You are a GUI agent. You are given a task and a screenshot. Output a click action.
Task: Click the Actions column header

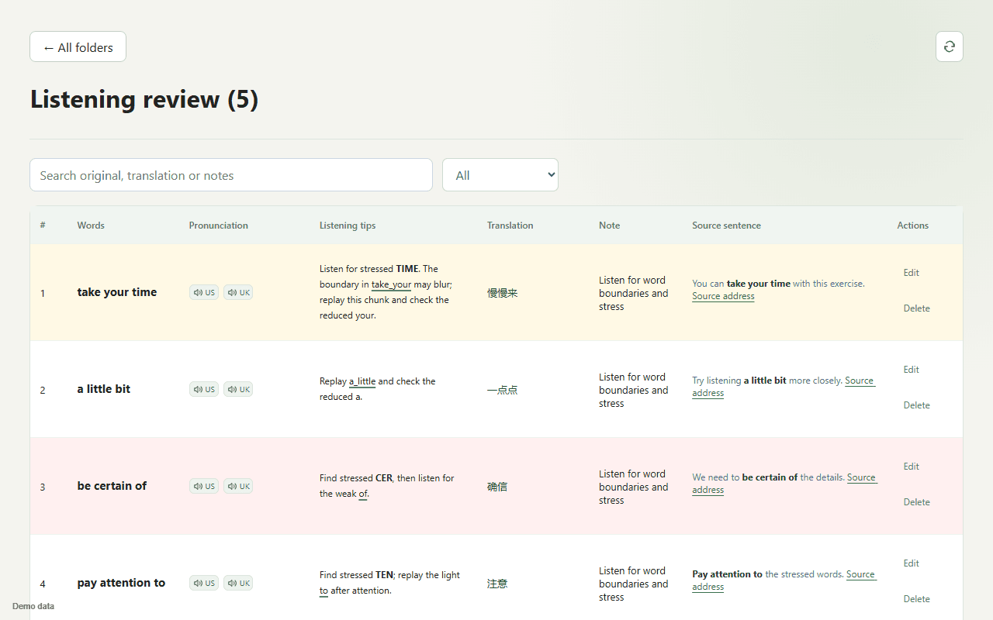click(912, 226)
